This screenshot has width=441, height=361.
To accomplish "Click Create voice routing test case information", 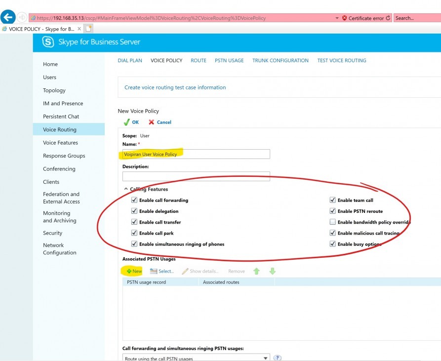I will [175, 87].
